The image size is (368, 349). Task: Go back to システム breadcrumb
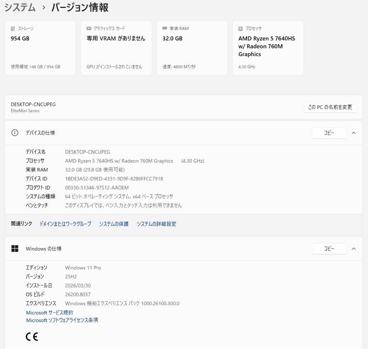tap(20, 7)
